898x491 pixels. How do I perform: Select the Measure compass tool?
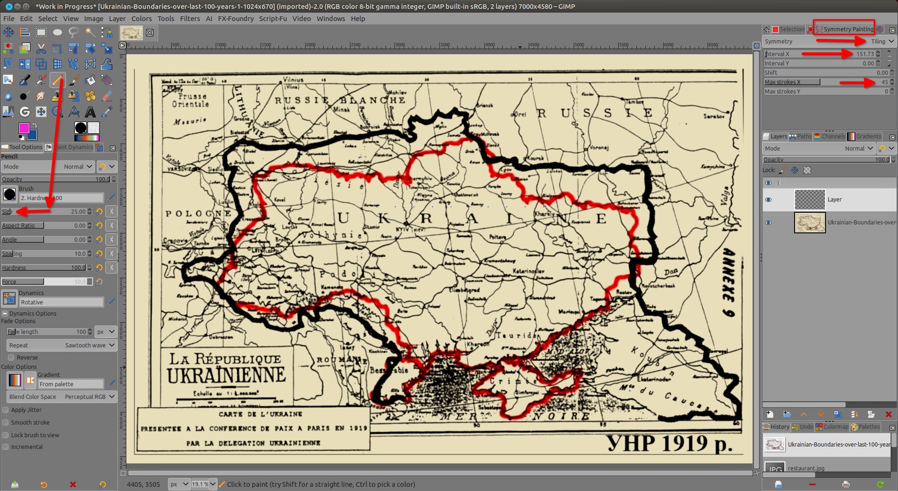pyautogui.click(x=74, y=112)
